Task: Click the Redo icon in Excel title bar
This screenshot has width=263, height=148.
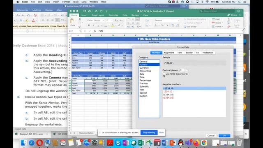Action: click(x=96, y=11)
